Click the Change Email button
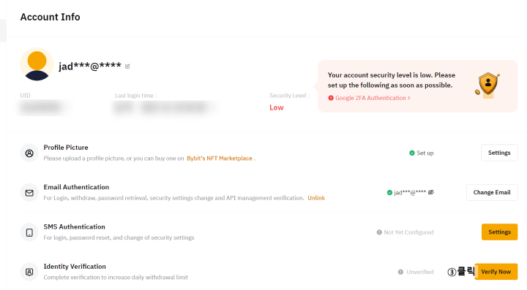Screen dimensions: 527x290 click(492, 192)
